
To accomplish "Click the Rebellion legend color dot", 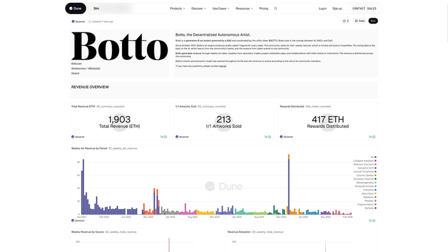I will coord(375,197).
